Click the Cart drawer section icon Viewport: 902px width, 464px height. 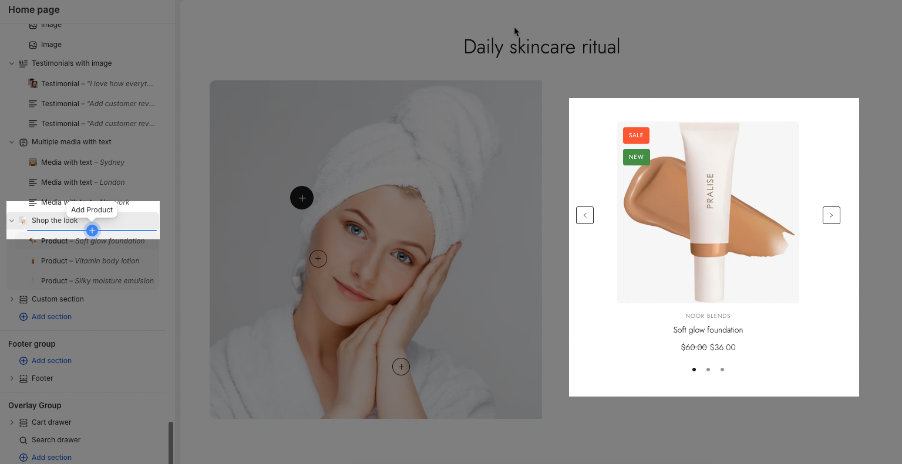pyautogui.click(x=23, y=422)
